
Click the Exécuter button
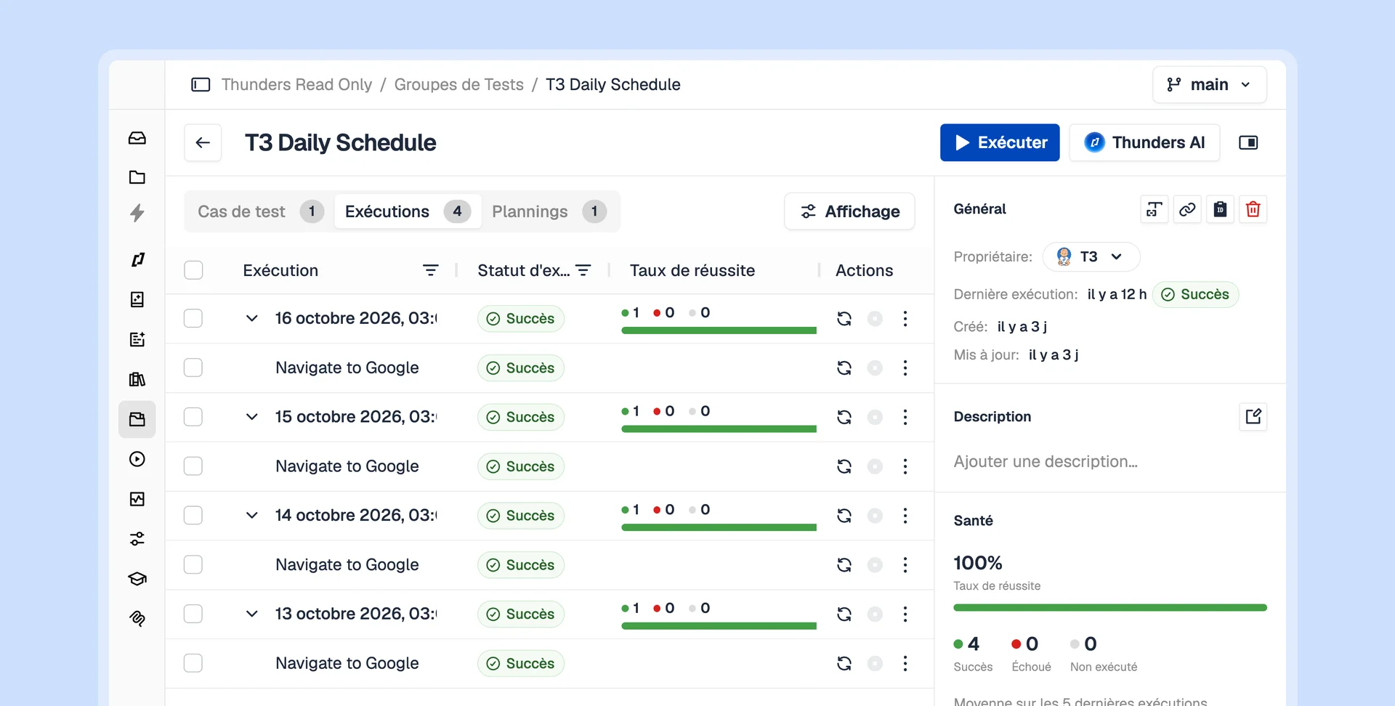(1000, 142)
